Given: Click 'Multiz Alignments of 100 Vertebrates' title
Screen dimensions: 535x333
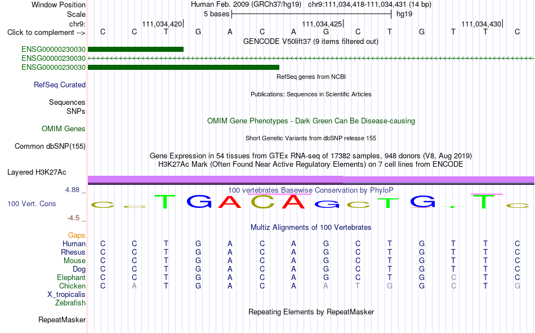Looking at the screenshot, I should coord(311,228).
